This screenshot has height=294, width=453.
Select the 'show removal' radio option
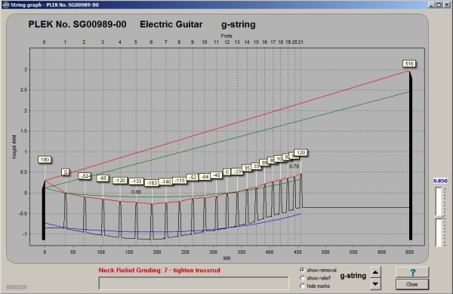[x=302, y=270]
